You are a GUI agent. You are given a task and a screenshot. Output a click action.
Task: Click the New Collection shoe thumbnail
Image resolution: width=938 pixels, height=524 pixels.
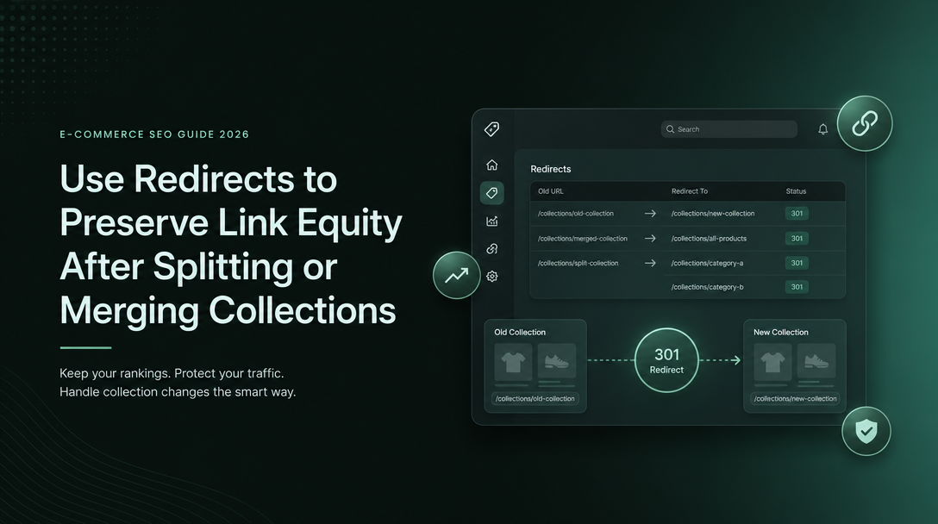[x=816, y=361]
